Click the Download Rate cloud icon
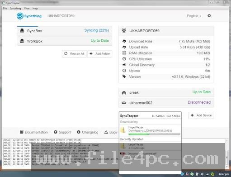 click(124, 41)
